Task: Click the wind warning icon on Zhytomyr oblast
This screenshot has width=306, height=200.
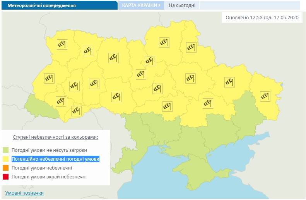Action: [113, 58]
